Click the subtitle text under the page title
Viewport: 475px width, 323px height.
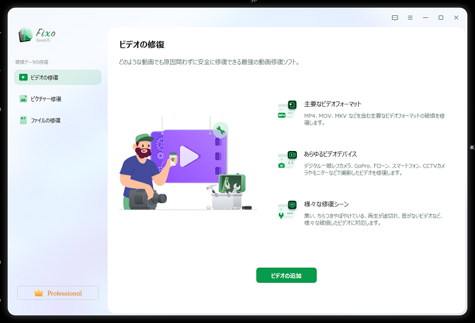(x=209, y=62)
